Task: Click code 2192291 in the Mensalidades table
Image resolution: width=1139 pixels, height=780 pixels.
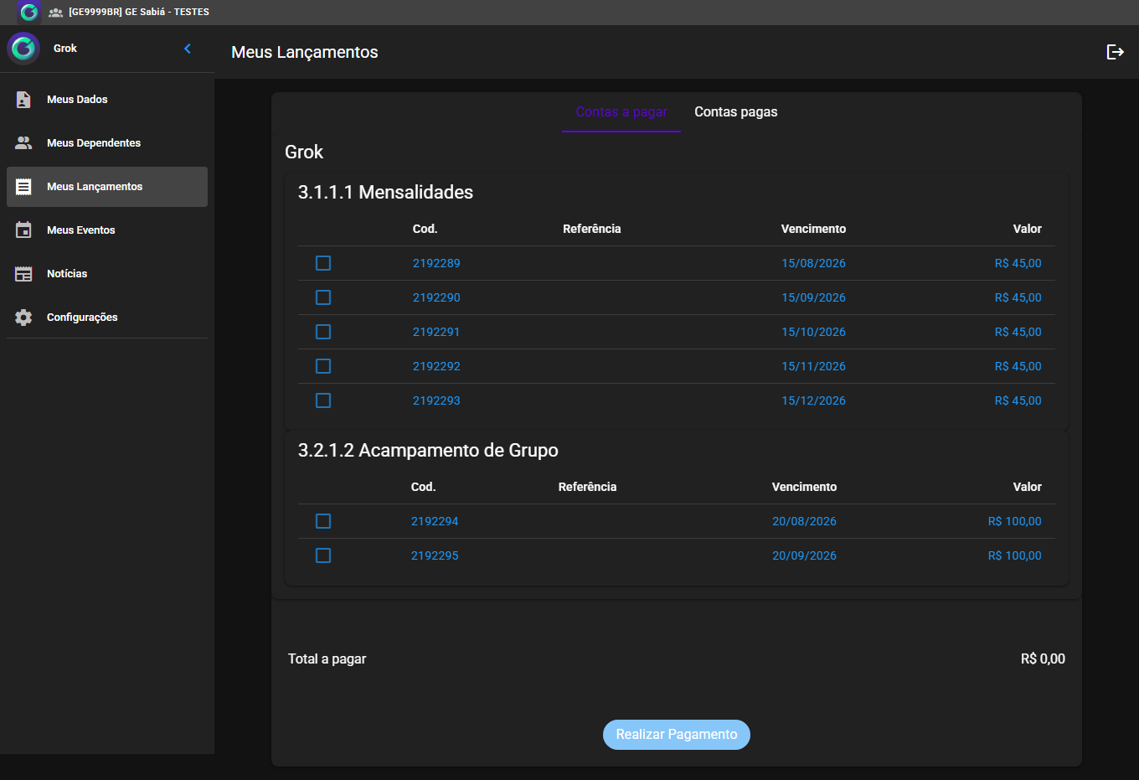Action: pyautogui.click(x=436, y=332)
